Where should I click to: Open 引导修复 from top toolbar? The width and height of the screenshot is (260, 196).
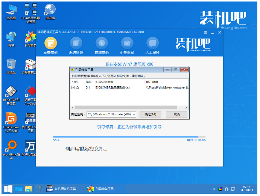(x=127, y=43)
